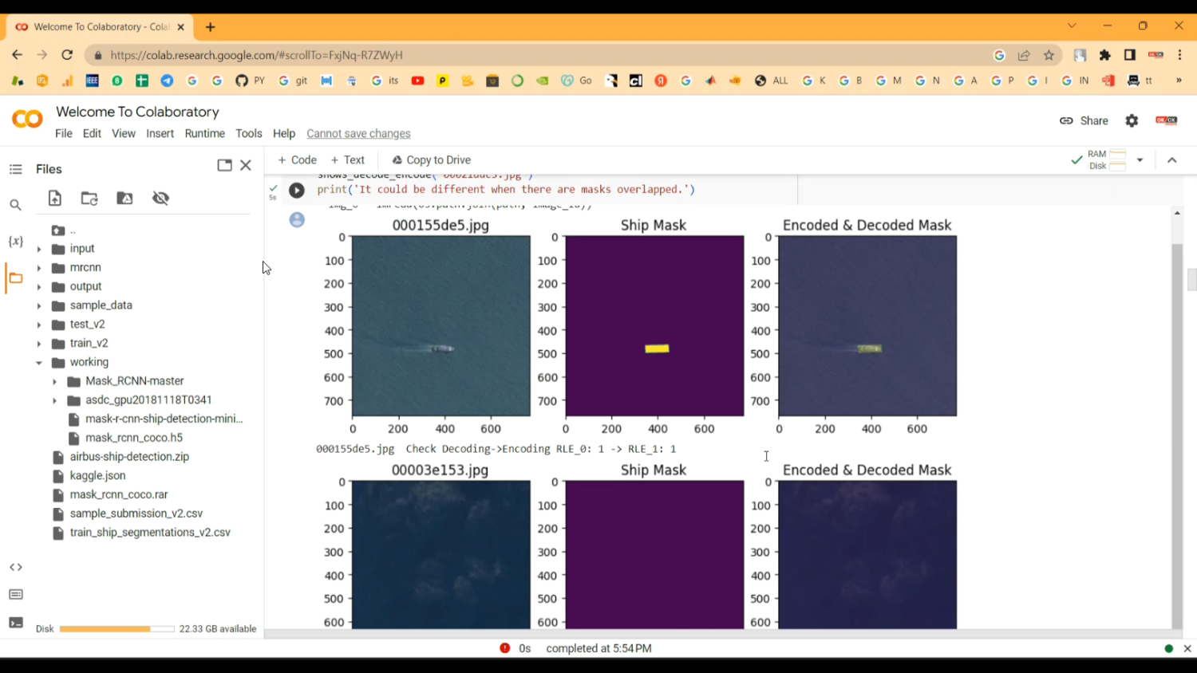Click the Copy to Drive button

tap(431, 160)
